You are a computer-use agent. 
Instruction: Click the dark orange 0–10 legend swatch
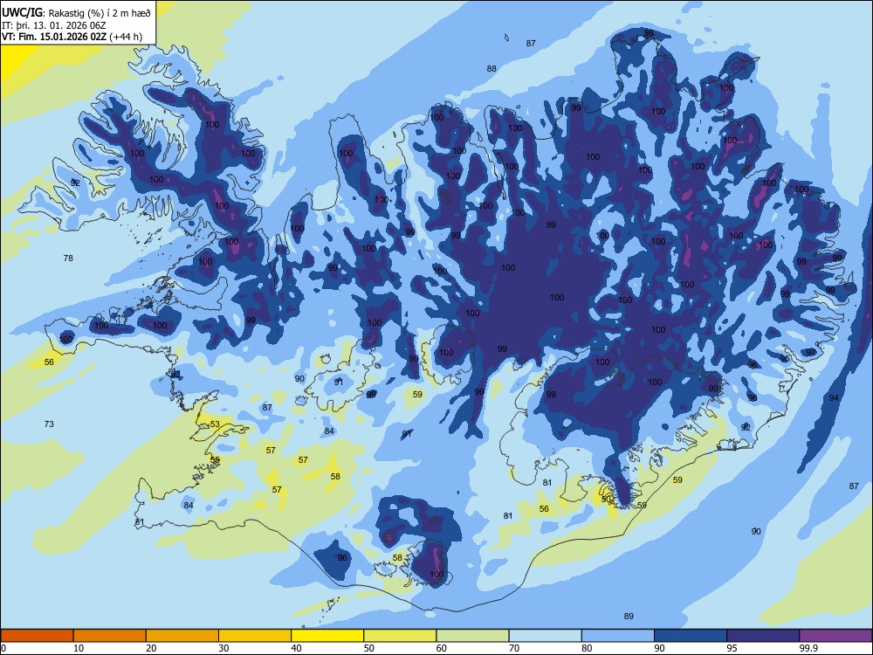coord(38,636)
